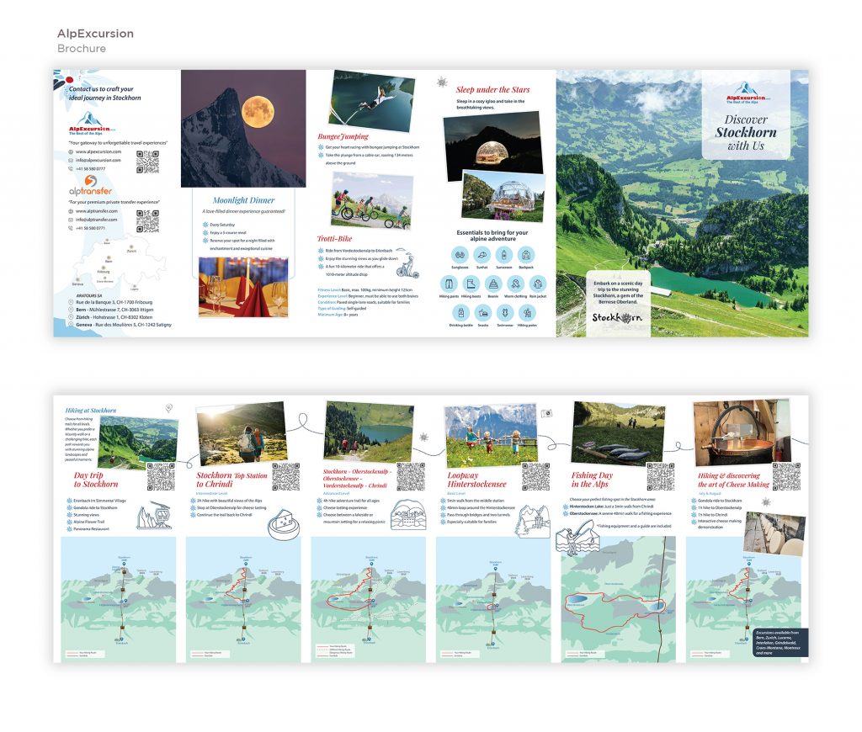The height and width of the screenshot is (732, 862).
Task: Select the Backpack essentials icon
Action: [526, 254]
